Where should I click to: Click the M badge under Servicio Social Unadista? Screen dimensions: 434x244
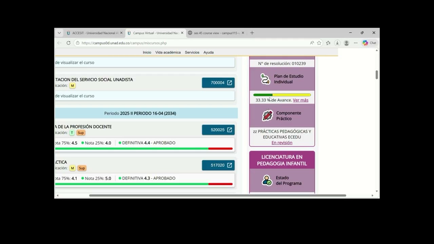tap(72, 86)
